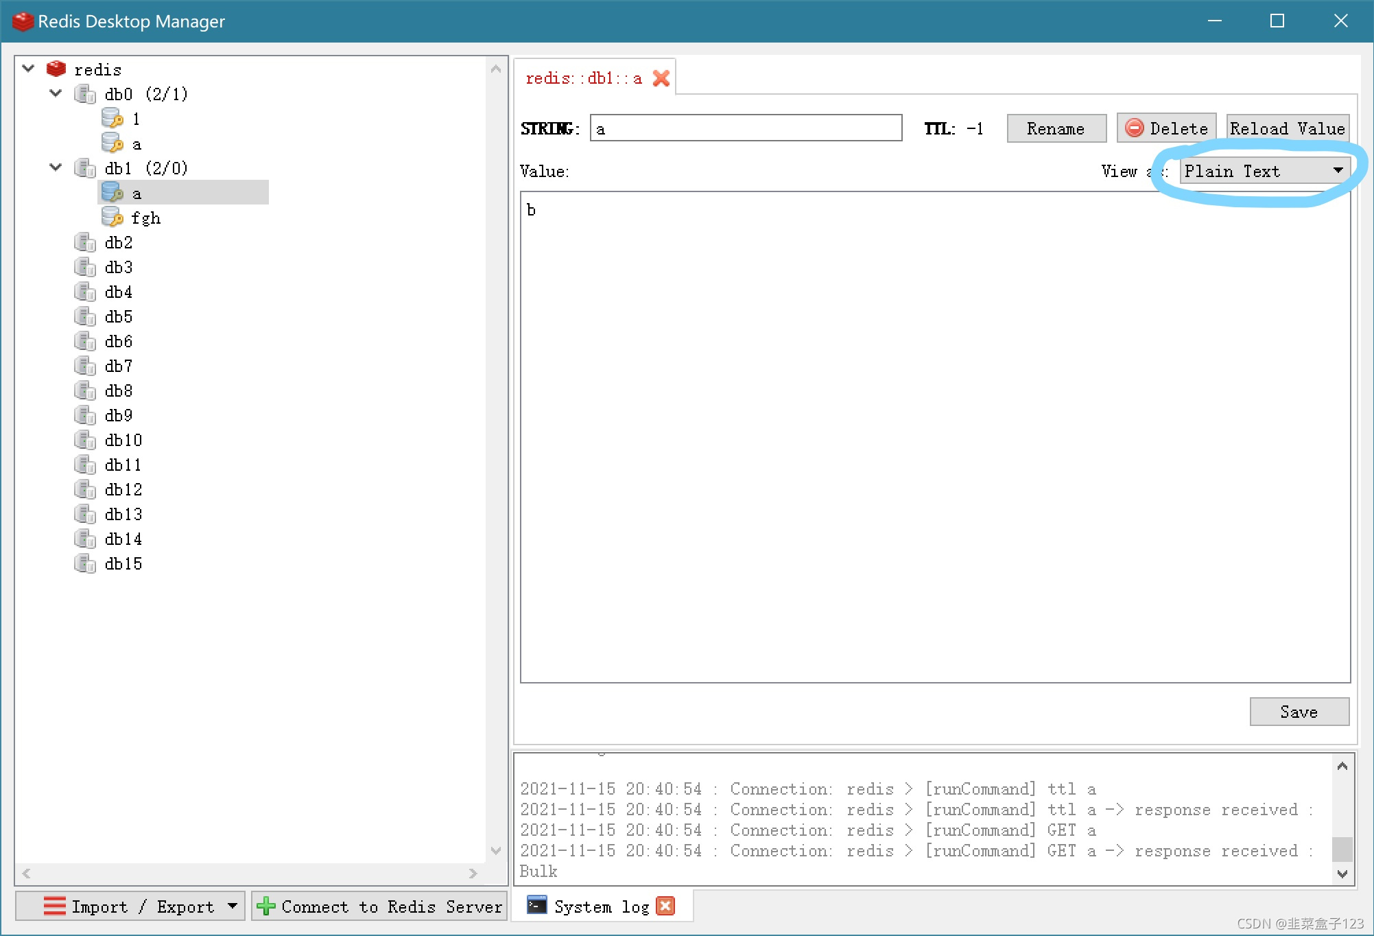The height and width of the screenshot is (936, 1374).
Task: Click the db15 database icon
Action: point(84,563)
